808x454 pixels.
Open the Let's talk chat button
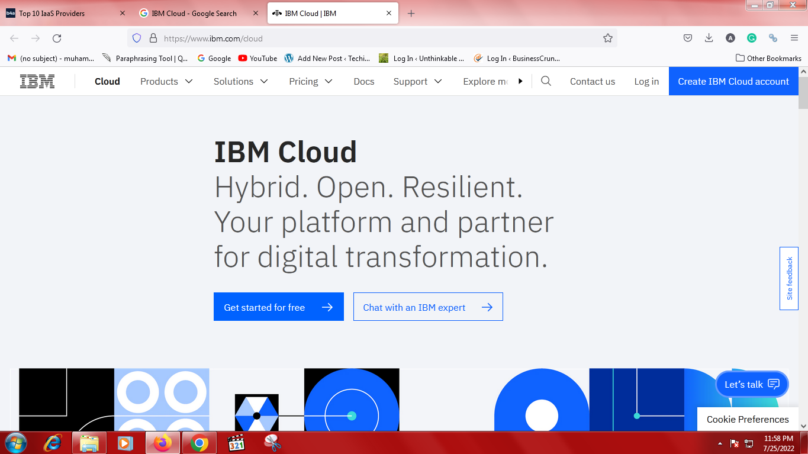752,384
